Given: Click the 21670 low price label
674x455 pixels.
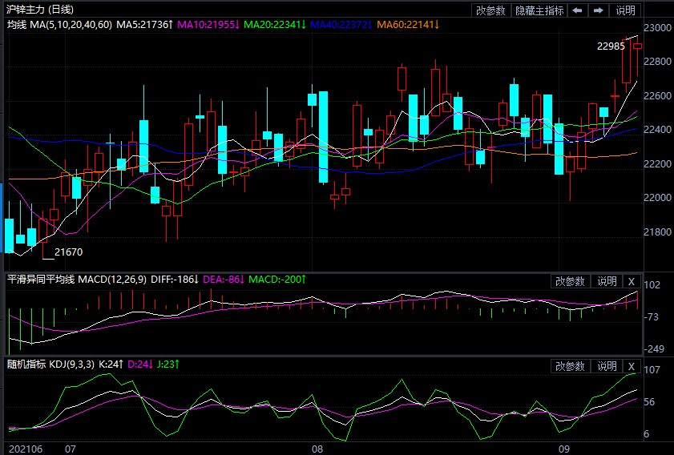Looking at the screenshot, I should pos(68,252).
